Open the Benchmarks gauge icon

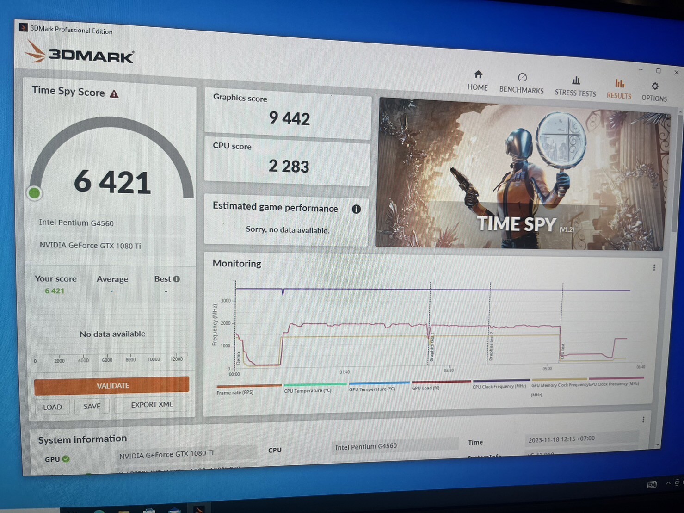pyautogui.click(x=522, y=77)
